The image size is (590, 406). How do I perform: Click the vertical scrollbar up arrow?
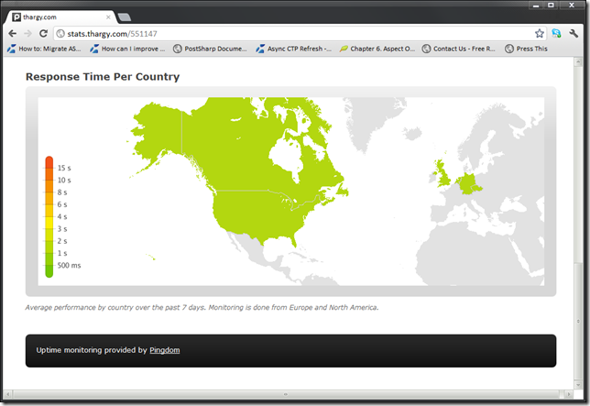point(578,62)
